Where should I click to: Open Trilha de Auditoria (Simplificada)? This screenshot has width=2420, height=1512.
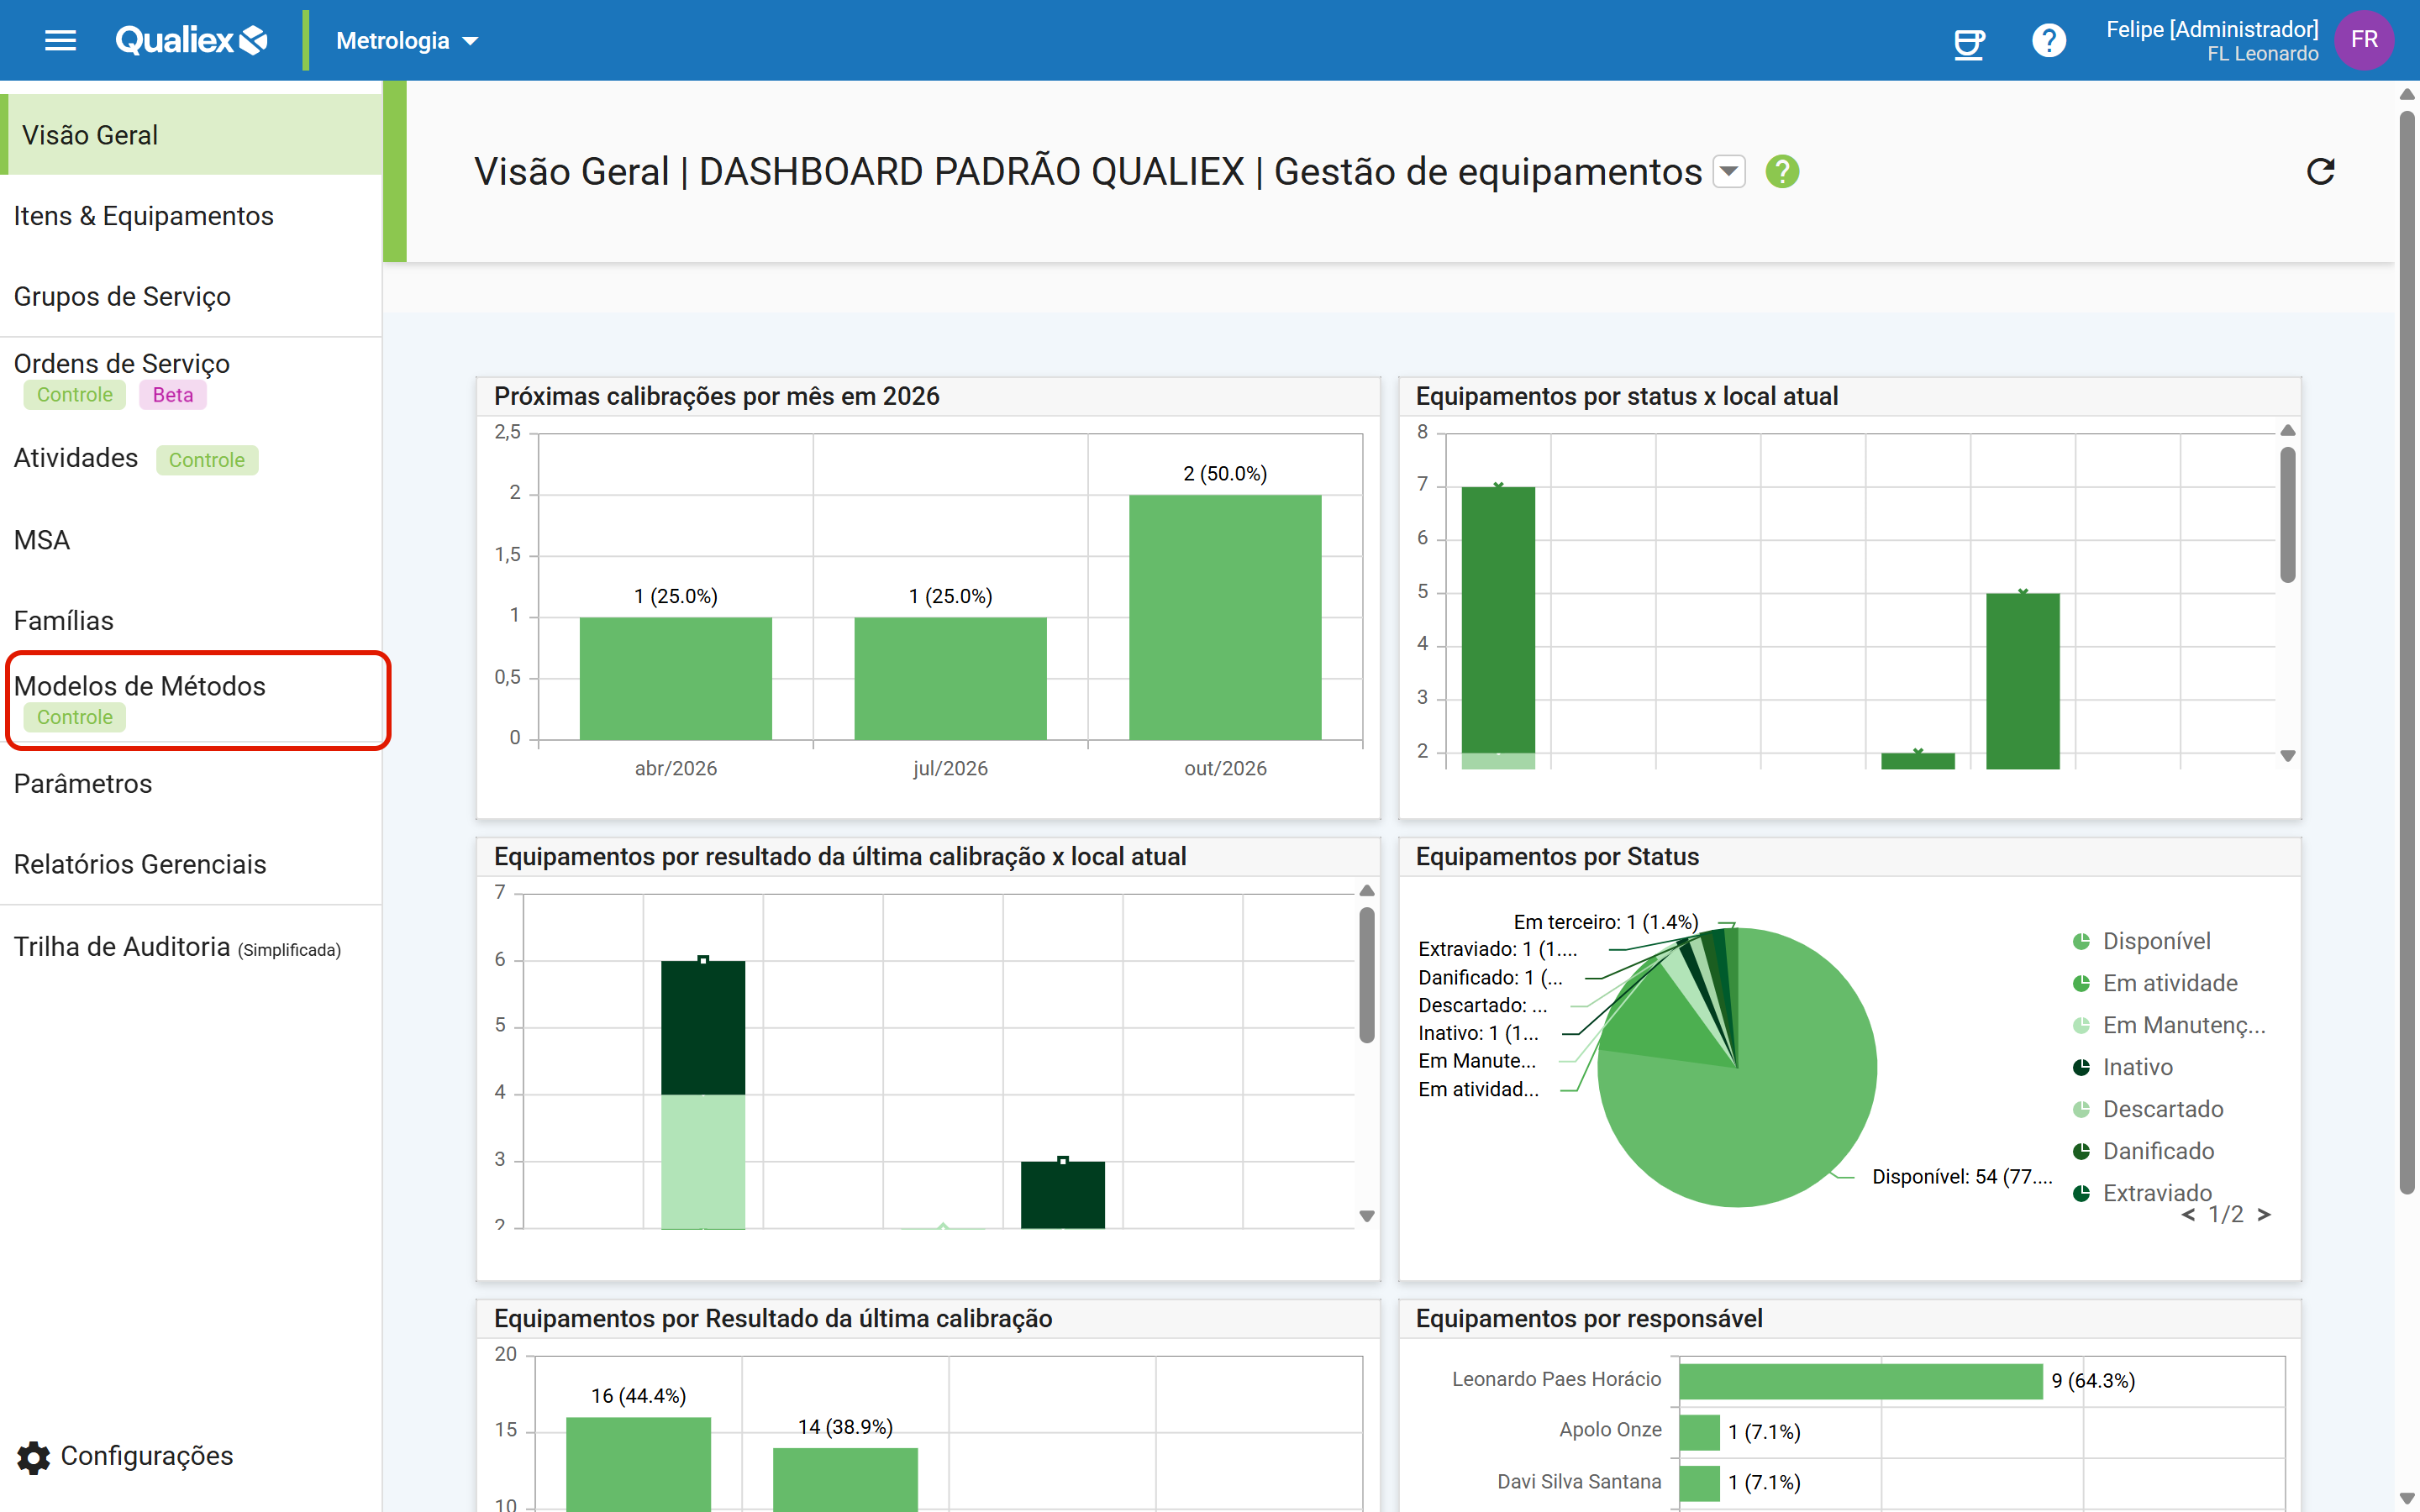click(x=191, y=947)
